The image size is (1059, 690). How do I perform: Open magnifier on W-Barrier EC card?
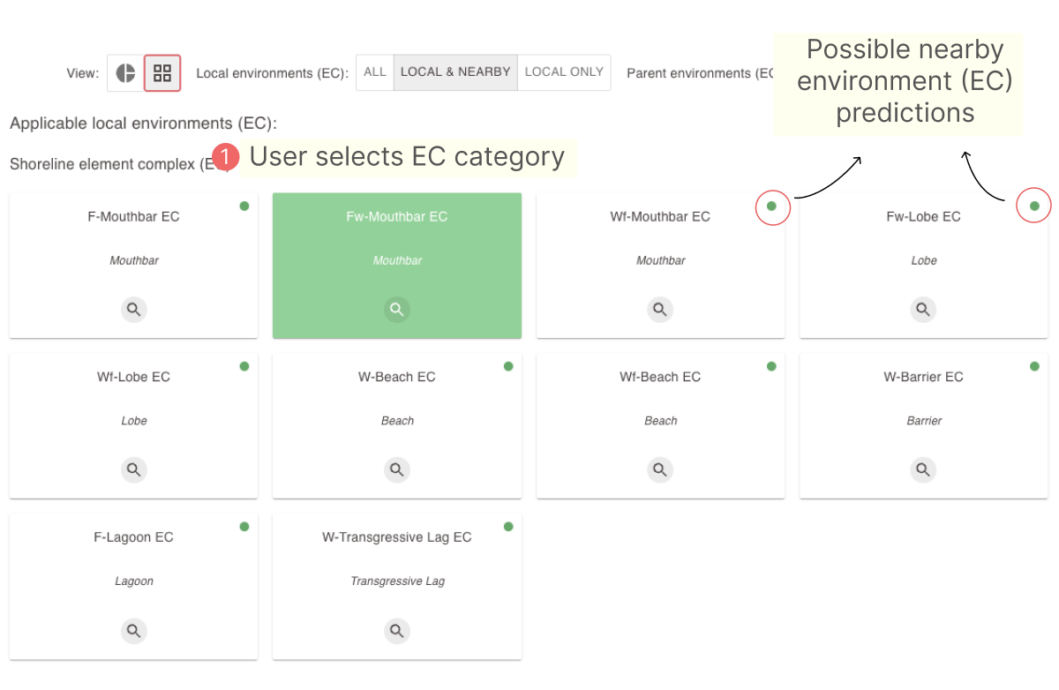[x=923, y=470]
